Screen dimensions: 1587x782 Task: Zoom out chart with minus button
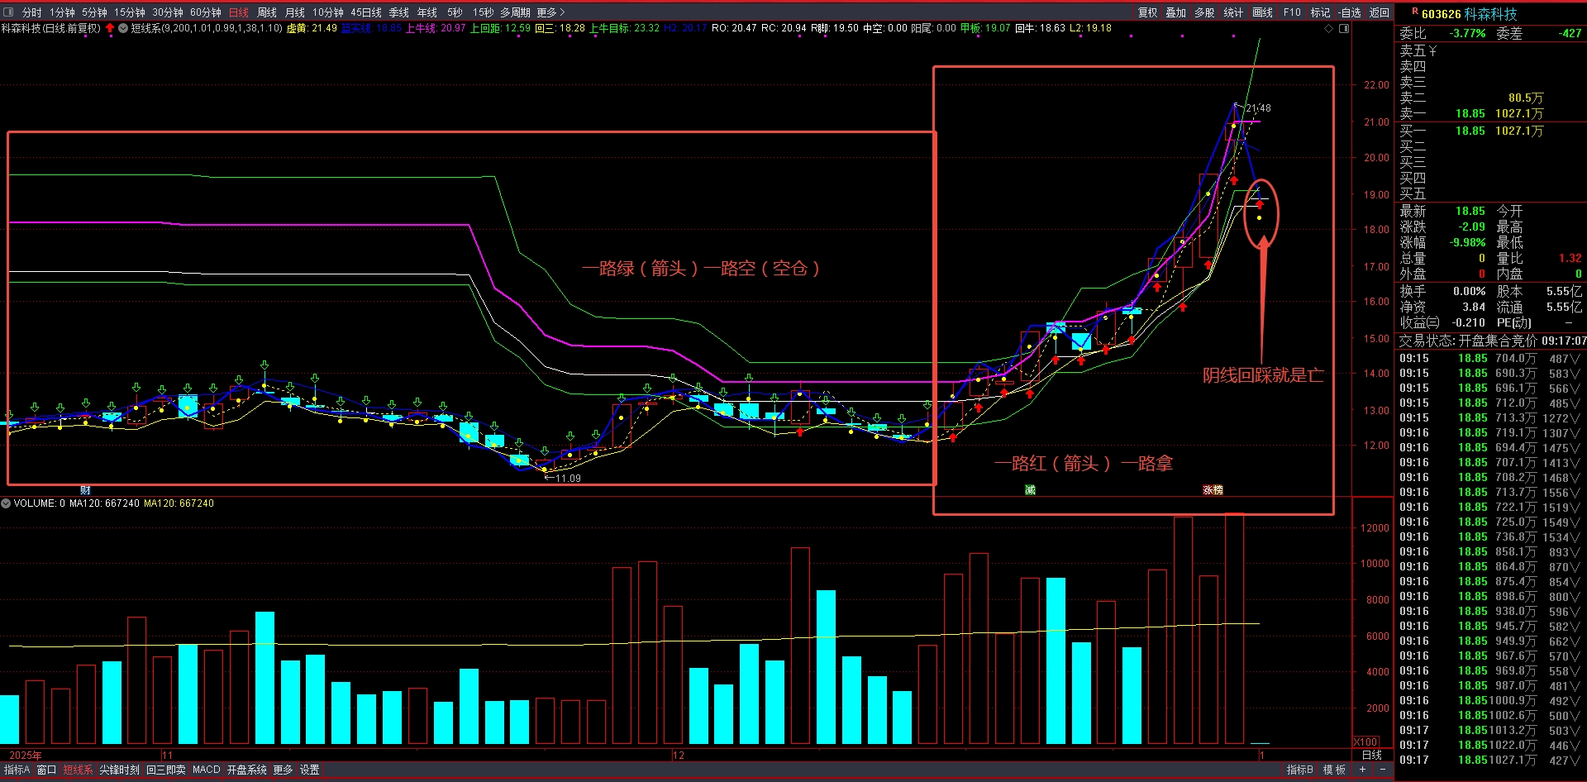[x=1382, y=770]
